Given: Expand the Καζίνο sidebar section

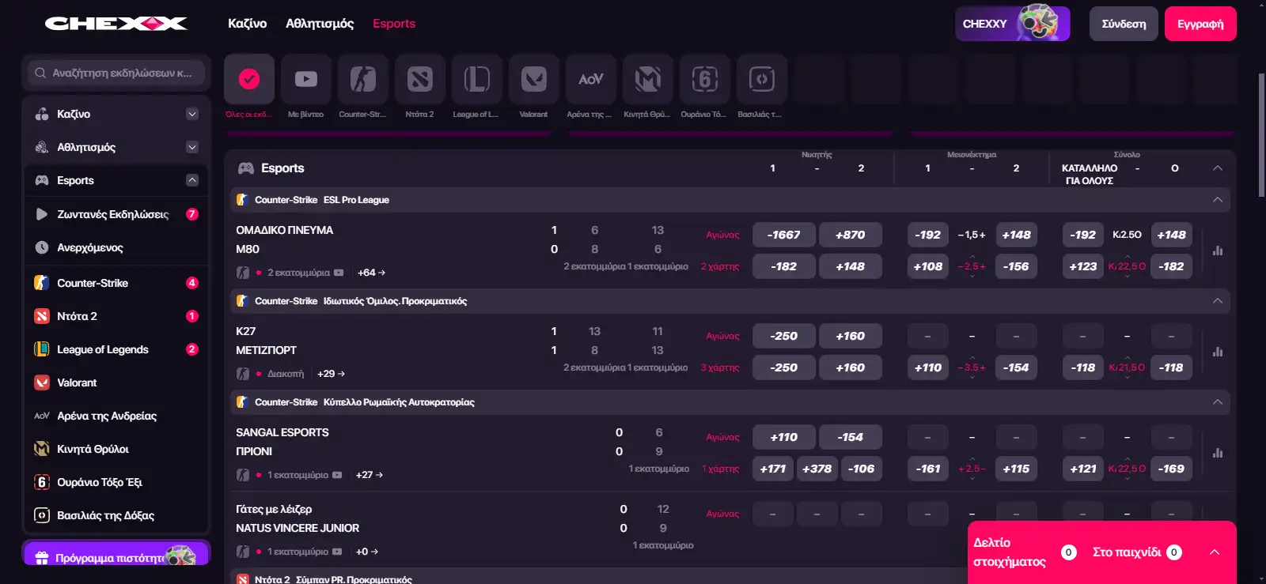Looking at the screenshot, I should coord(192,114).
